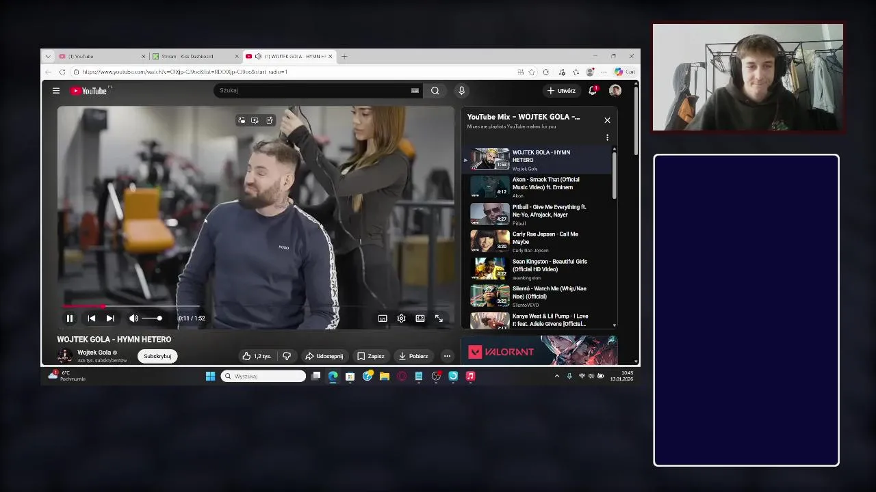
Task: Toggle theater mode in the player
Action: pos(420,318)
